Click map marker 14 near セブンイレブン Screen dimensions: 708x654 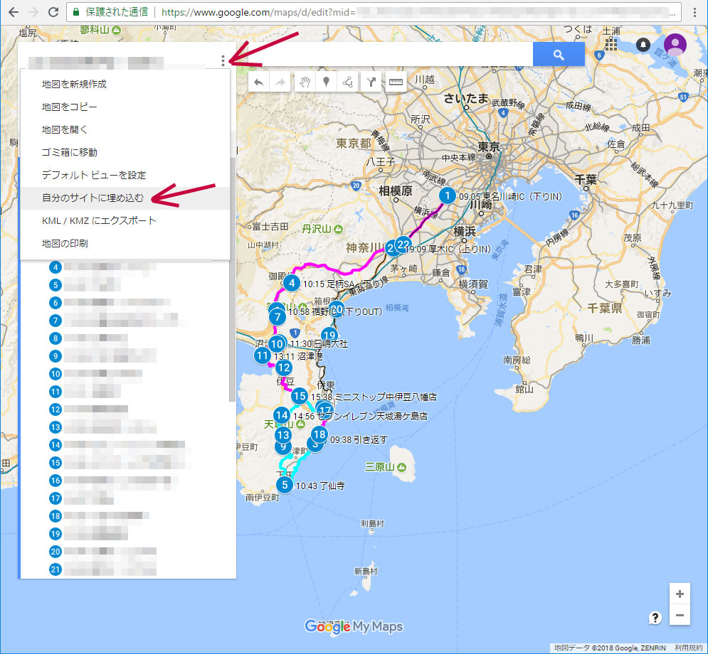(x=282, y=415)
